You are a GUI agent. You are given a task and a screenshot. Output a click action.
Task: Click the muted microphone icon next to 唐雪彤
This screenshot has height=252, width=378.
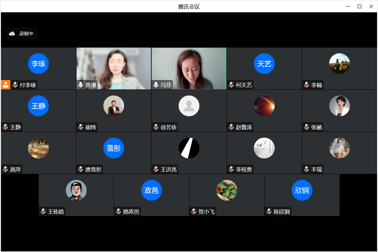click(81, 169)
